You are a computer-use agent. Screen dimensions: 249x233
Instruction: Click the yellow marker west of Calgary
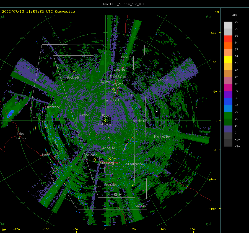pos(95,160)
